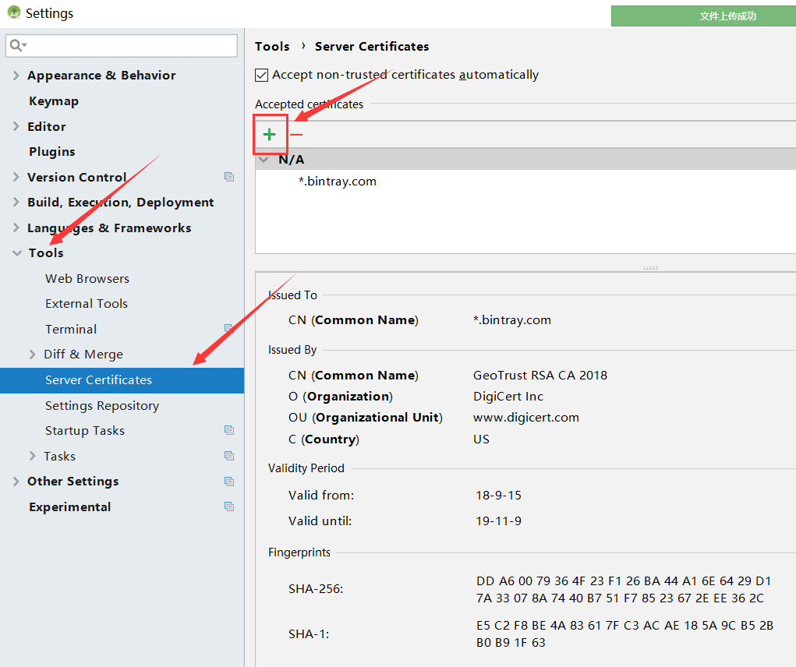Click the green plus add certificate icon
The width and height of the screenshot is (796, 667).
(x=269, y=135)
